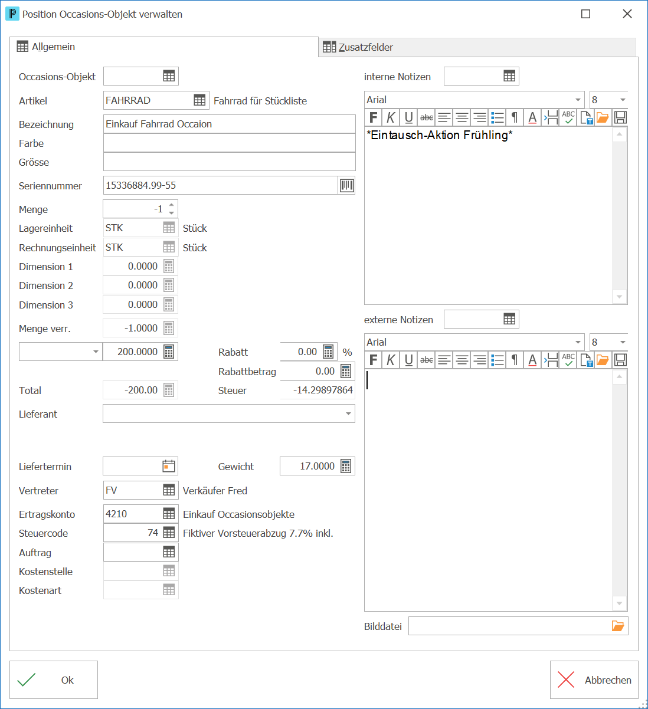Toggle italic in the interne Notizen toolbar
This screenshot has height=709, width=648.
391,117
